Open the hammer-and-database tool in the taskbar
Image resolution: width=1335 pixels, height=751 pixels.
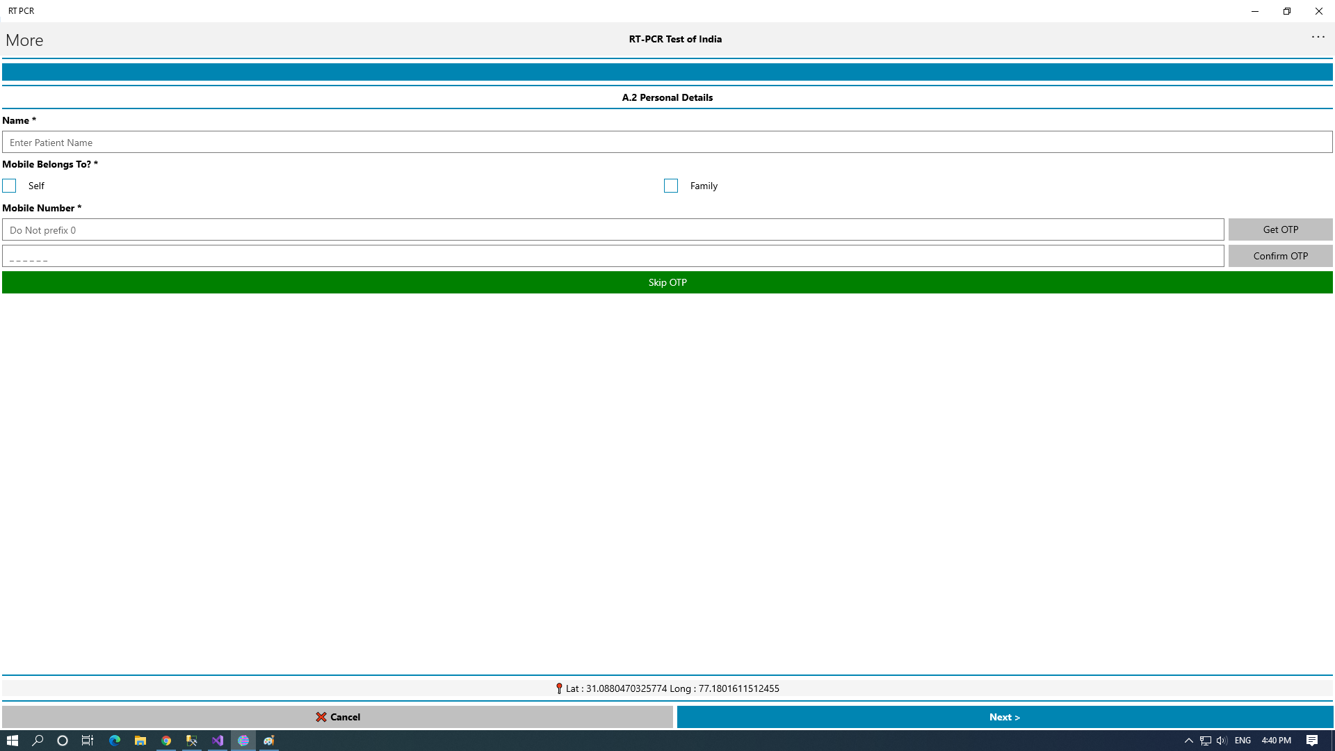pyautogui.click(x=192, y=741)
